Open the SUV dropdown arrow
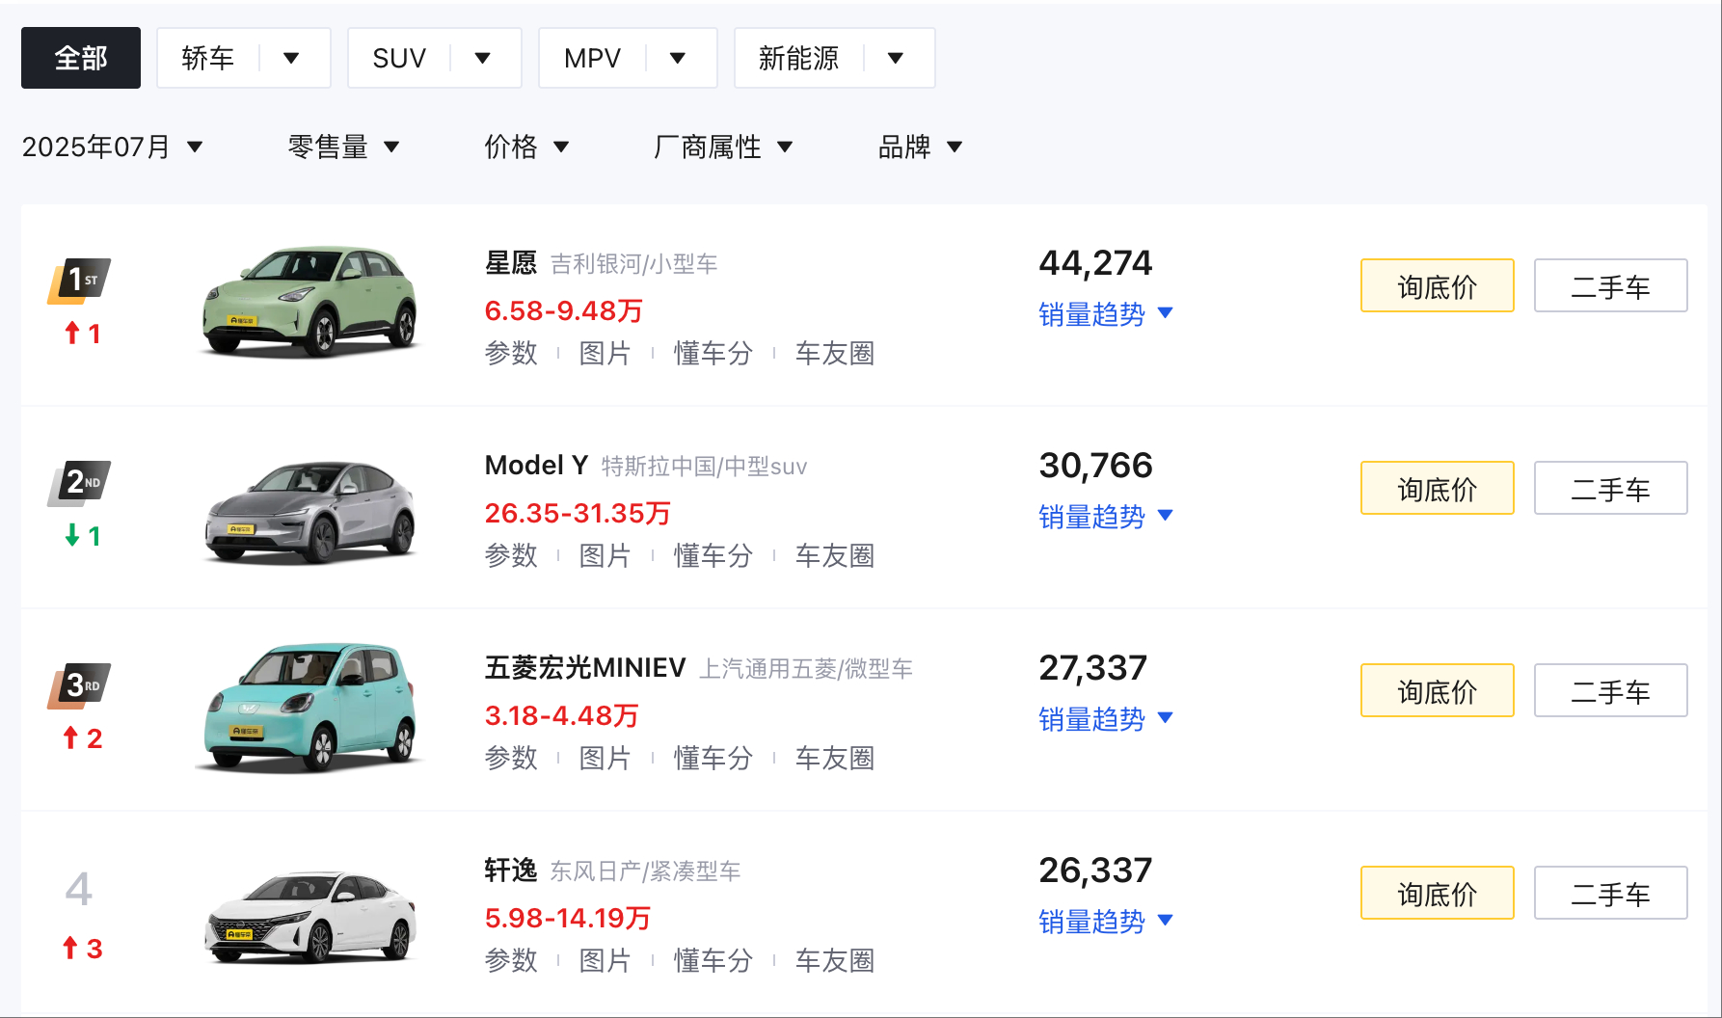 (x=483, y=58)
